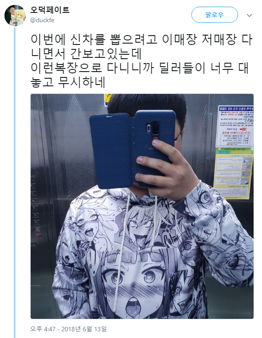262x338 pixels.
Task: Click the tweet's last line 놓고 무시하네
Action: [x=68, y=82]
